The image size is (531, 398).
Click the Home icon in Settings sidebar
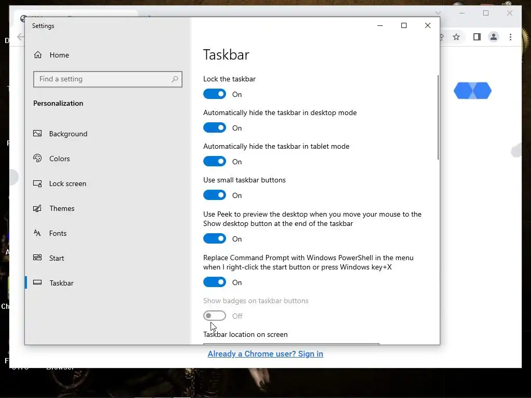37,55
